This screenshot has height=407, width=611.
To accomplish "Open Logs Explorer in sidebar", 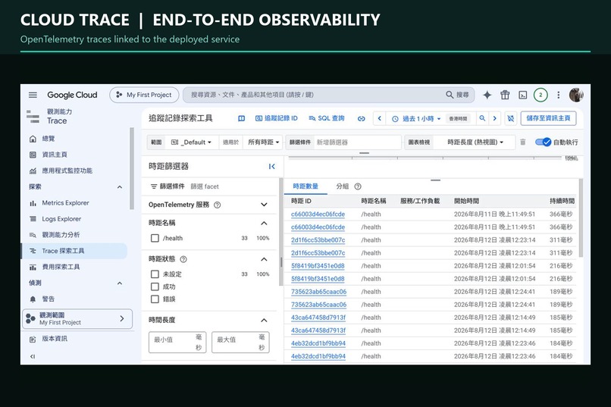I will coord(61,219).
